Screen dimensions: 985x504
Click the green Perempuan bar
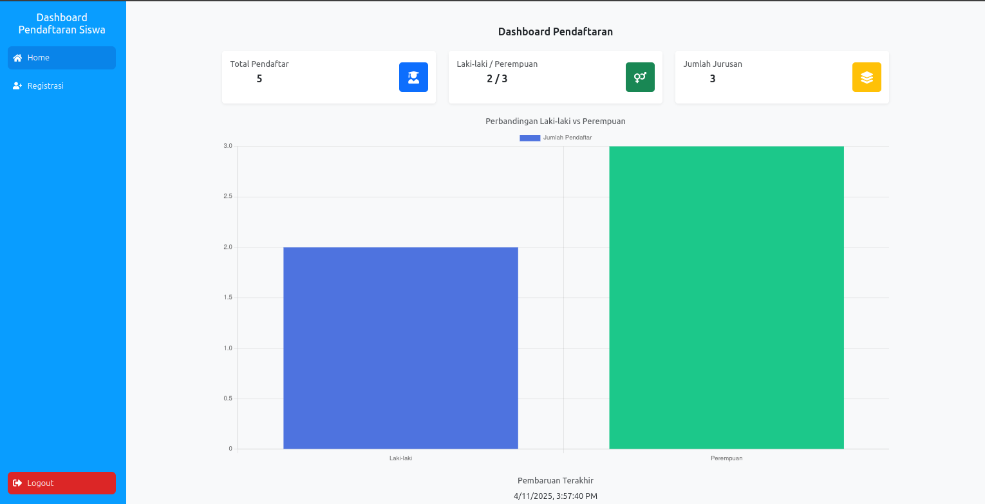coord(726,297)
